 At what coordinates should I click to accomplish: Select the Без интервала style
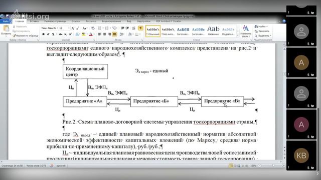coord(168,31)
